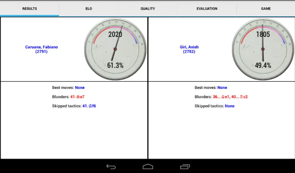Screen dimensions: 295x173
Task: Go to the Evaluation tab
Action: (x=207, y=8)
